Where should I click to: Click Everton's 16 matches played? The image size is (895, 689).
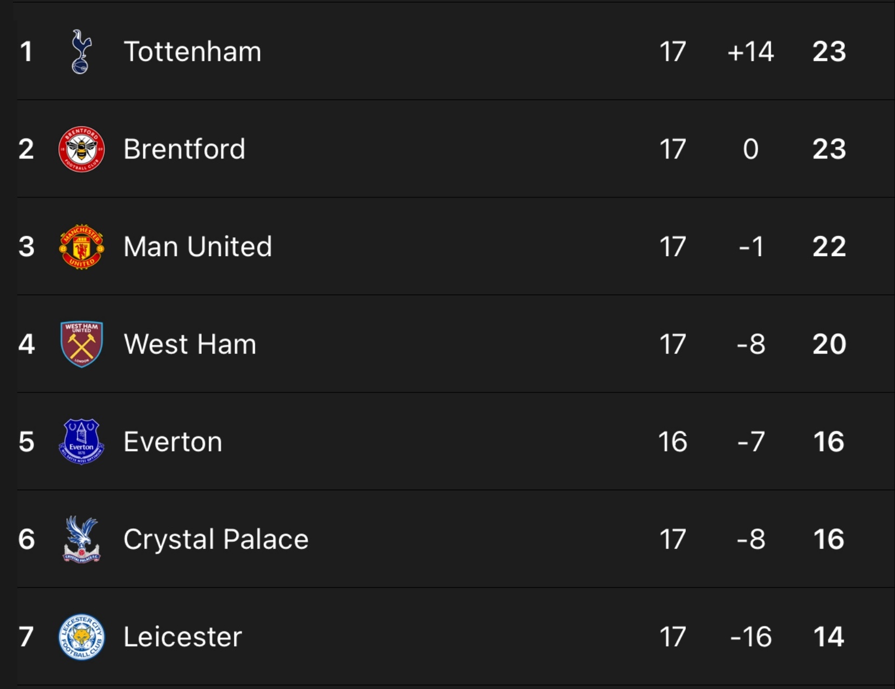pos(672,442)
